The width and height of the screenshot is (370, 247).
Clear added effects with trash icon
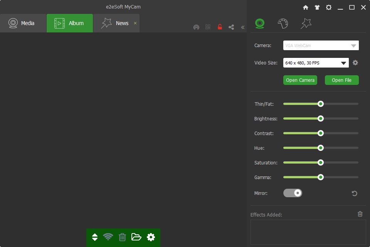pyautogui.click(x=360, y=214)
